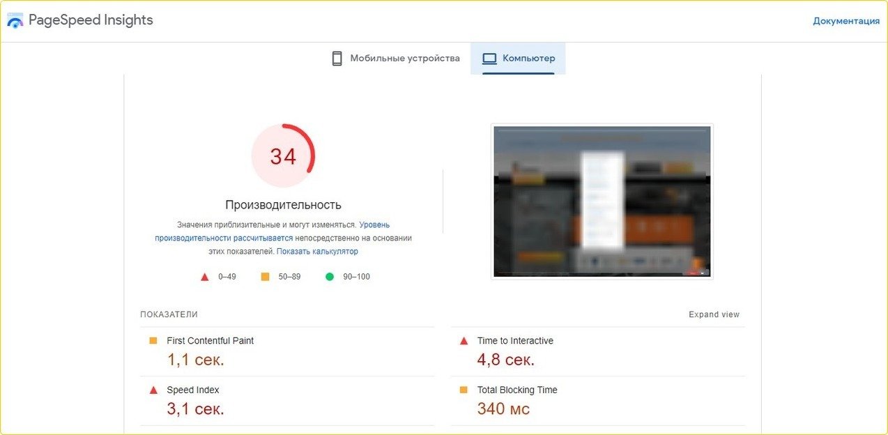Screen dimensions: 888x435
Task: Click the ПОКАЗАТЕЛИ section label
Action: coord(169,314)
